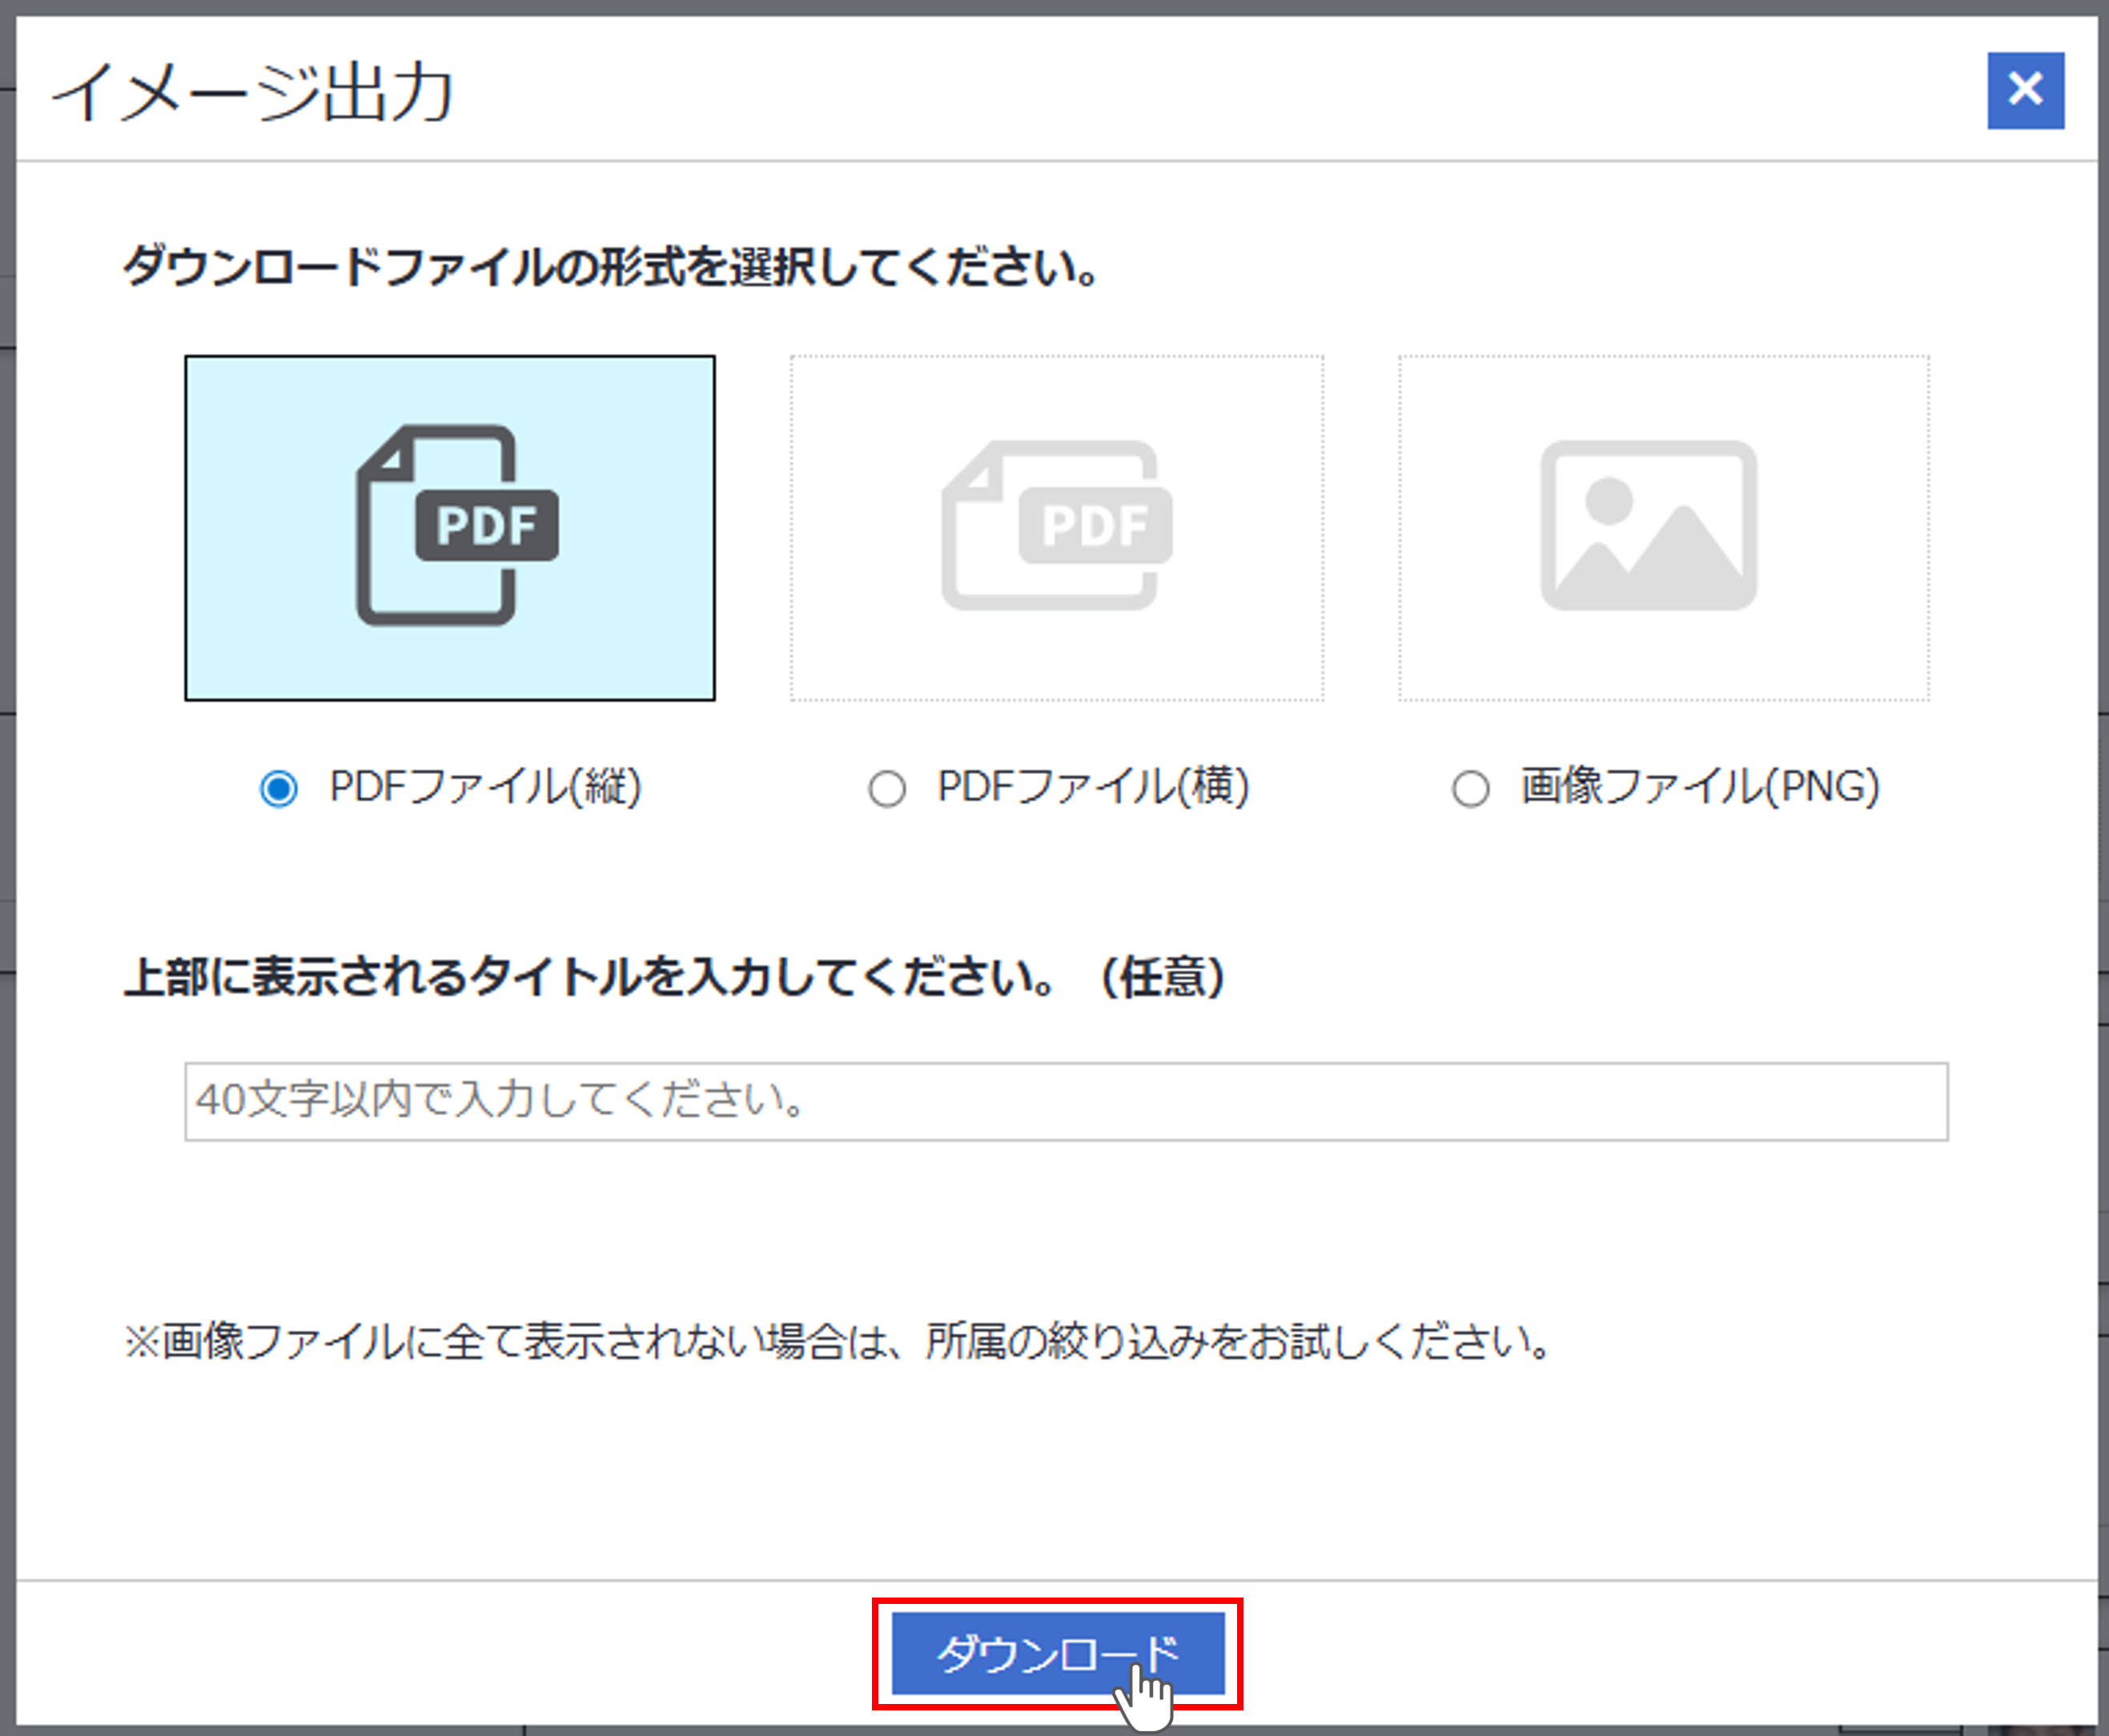Screen dimensions: 2109x1736
Task: Focus the 40文字以内 title input field
Action: coord(1066,1101)
